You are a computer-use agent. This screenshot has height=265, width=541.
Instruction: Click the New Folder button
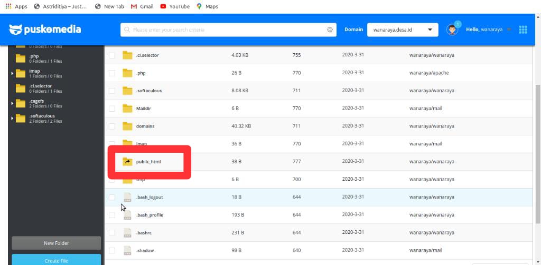pyautogui.click(x=57, y=243)
